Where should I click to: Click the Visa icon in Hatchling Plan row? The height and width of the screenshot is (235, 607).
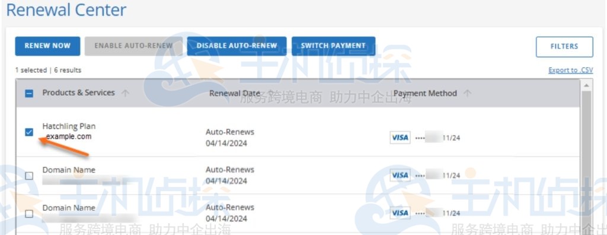[400, 138]
